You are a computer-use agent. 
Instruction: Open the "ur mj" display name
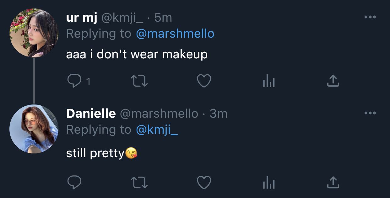pos(82,18)
